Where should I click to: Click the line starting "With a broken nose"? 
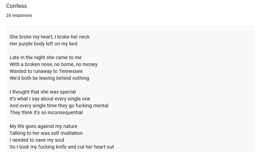click(53, 64)
